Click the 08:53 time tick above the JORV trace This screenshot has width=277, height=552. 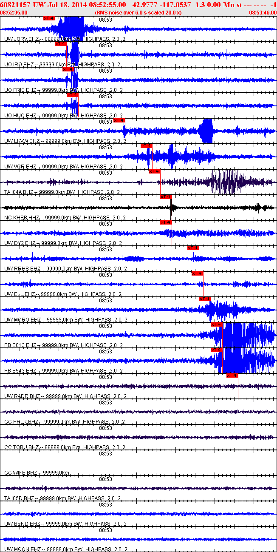click(105, 20)
